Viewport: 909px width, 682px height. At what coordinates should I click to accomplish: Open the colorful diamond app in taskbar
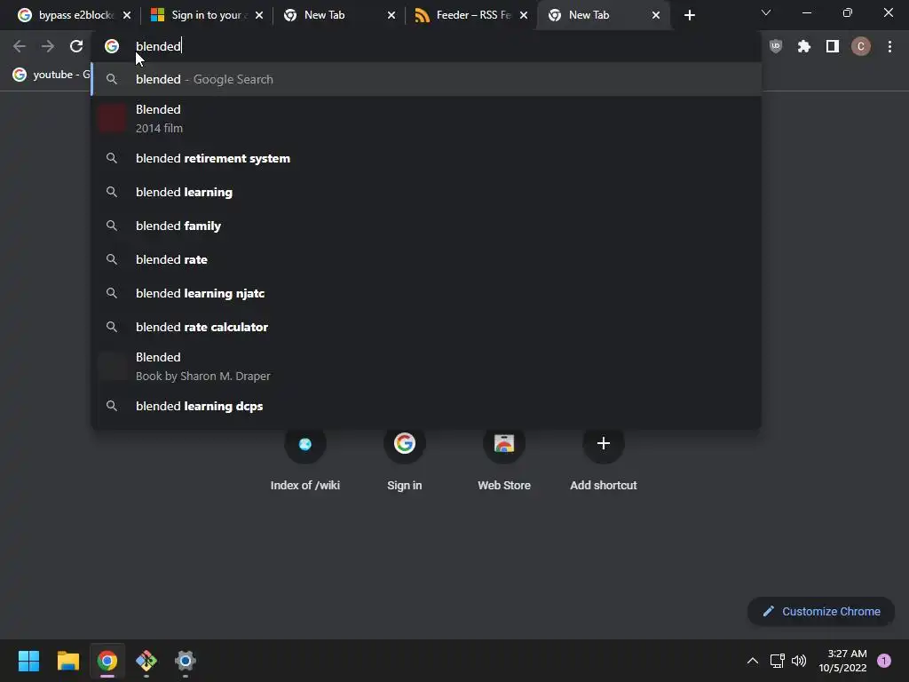[x=146, y=661]
